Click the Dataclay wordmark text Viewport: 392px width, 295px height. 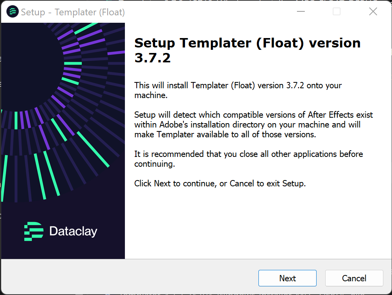click(73, 231)
